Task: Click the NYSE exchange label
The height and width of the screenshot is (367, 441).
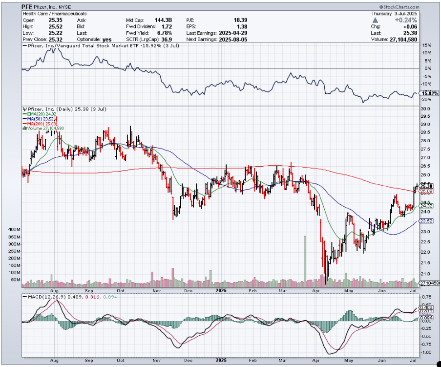Action: [64, 7]
